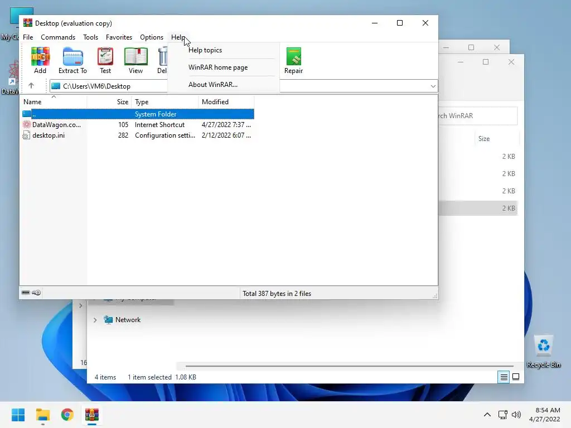Switch Explorer to large thumbnails view icon
This screenshot has width=571, height=428.
(x=516, y=377)
